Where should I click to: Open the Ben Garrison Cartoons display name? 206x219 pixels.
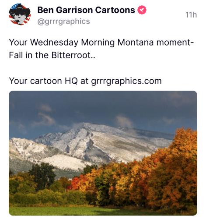click(86, 10)
